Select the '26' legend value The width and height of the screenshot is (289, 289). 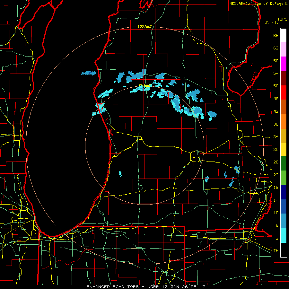pyautogui.click(x=276, y=162)
